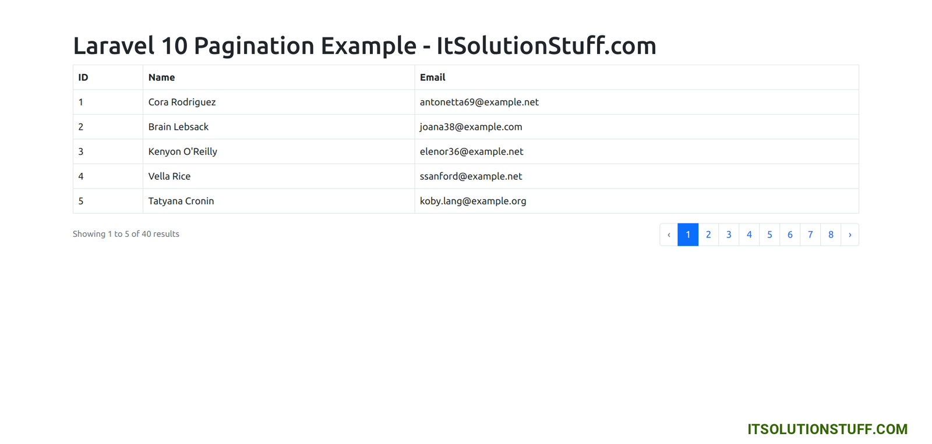Jump to last page 8

coord(831,235)
